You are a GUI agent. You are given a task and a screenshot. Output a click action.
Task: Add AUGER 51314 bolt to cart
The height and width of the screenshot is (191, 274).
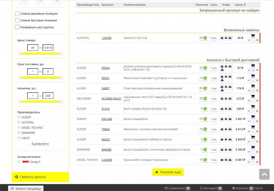point(253,107)
